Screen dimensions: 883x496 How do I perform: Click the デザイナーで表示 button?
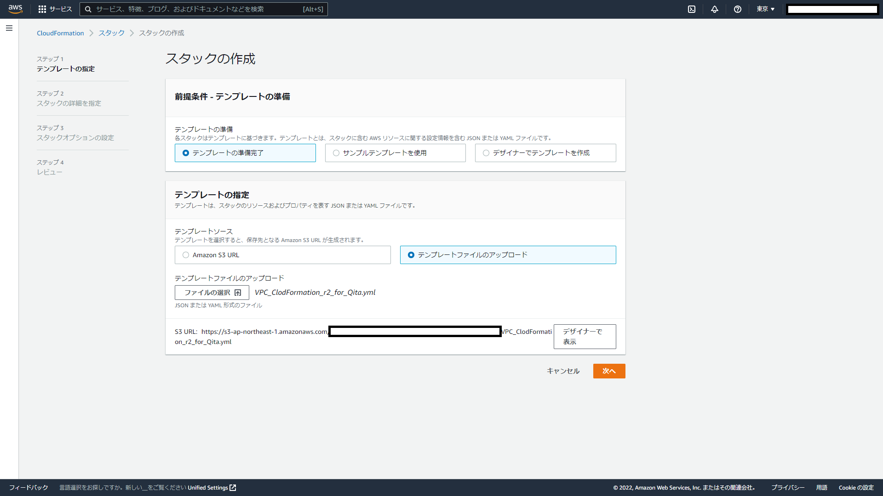click(x=585, y=337)
